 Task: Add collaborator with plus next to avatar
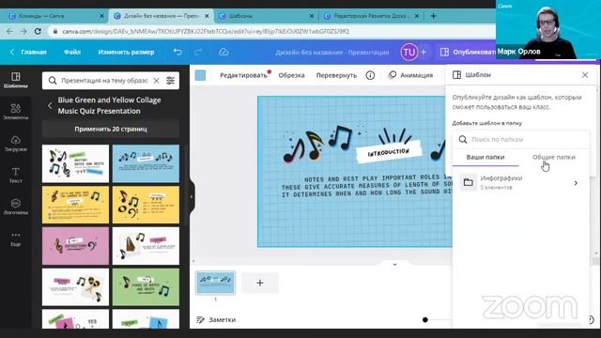[x=424, y=53]
